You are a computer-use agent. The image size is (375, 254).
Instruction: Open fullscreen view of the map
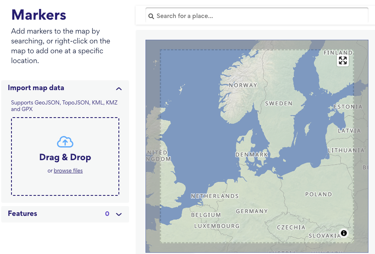click(x=343, y=60)
